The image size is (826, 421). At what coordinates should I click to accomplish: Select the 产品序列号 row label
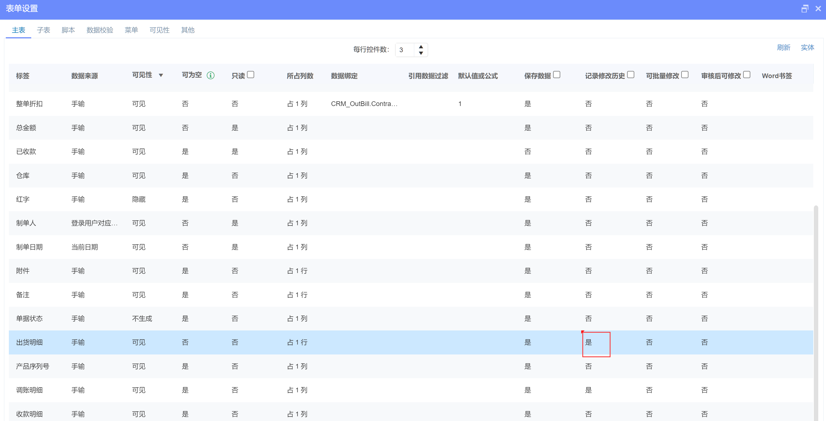pyautogui.click(x=33, y=366)
